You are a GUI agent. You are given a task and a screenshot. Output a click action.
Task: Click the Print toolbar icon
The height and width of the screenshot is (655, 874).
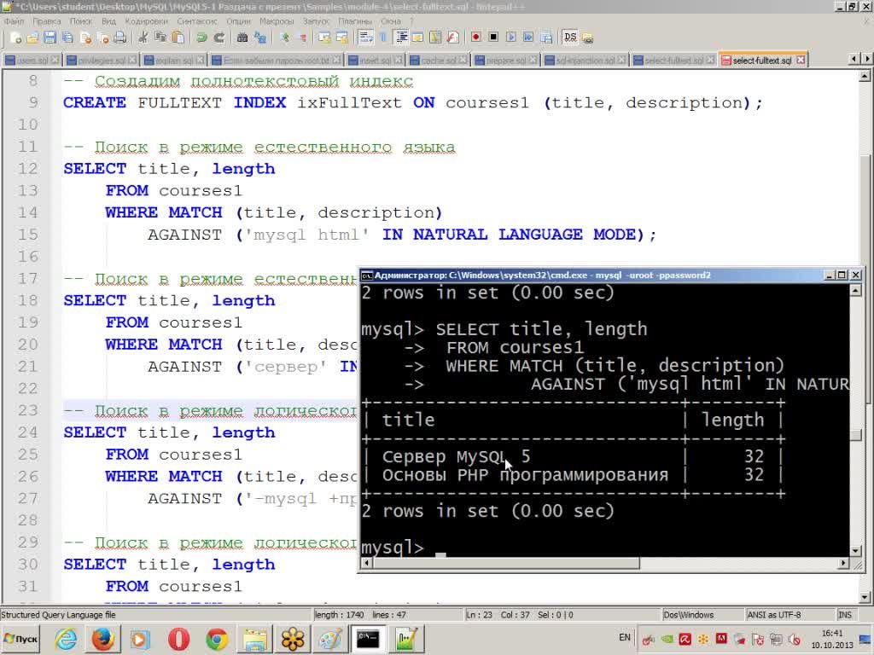(x=119, y=38)
